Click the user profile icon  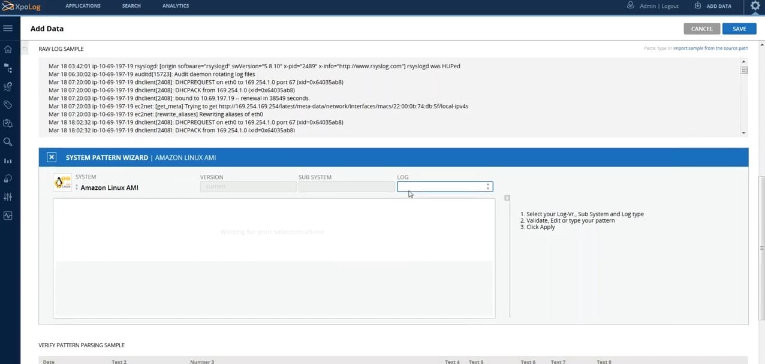[x=630, y=5]
